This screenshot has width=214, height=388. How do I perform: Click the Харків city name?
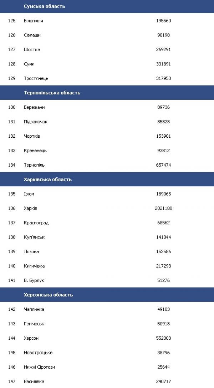click(31, 208)
